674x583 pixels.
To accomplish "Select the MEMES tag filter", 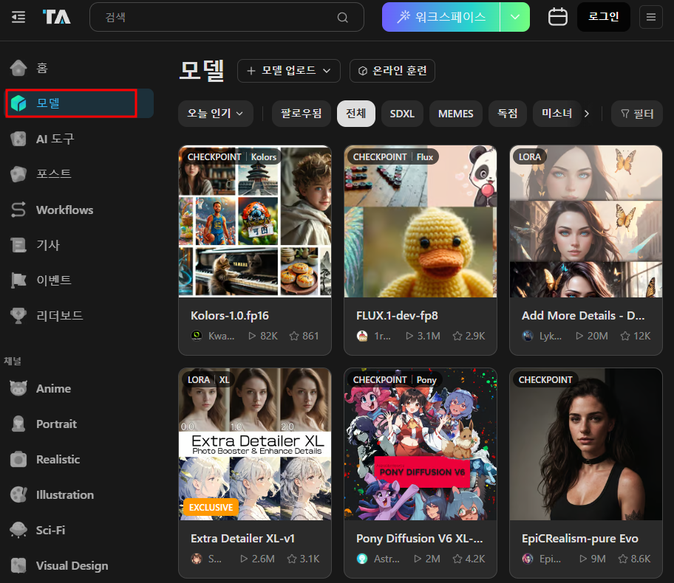I will tap(456, 114).
